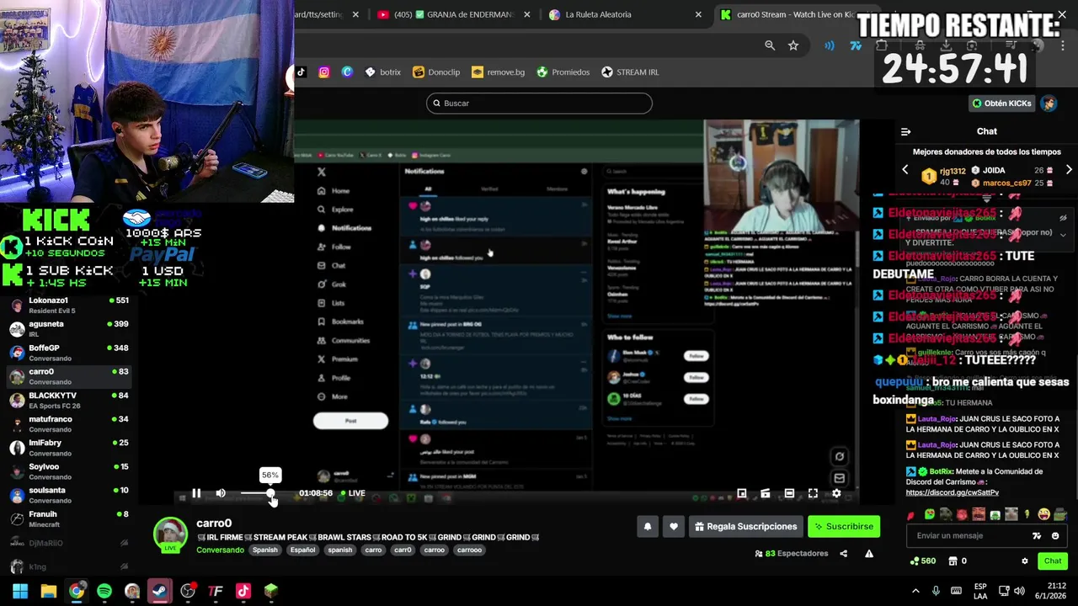Open Windows Start menu
Image resolution: width=1078 pixels, height=606 pixels.
tap(20, 591)
